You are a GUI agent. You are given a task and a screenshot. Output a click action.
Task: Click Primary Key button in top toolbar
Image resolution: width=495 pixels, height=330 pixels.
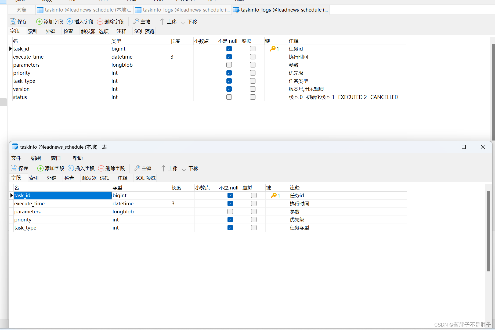tap(142, 21)
